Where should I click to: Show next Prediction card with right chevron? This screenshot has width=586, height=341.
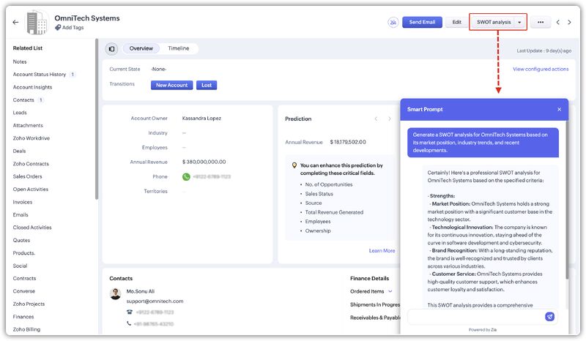[390, 119]
